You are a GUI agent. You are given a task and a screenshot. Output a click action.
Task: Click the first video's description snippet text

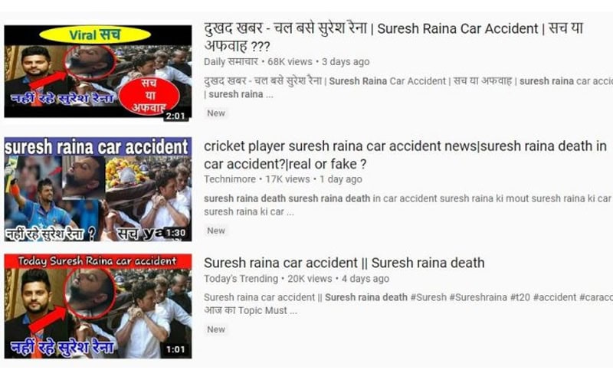pos(408,87)
